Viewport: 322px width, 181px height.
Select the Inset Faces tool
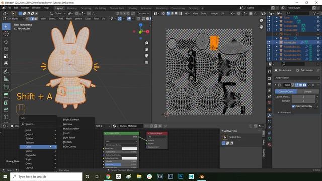(x=6, y=103)
